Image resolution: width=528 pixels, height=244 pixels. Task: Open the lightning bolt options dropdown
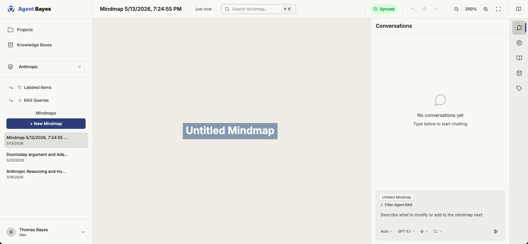[x=424, y=231]
